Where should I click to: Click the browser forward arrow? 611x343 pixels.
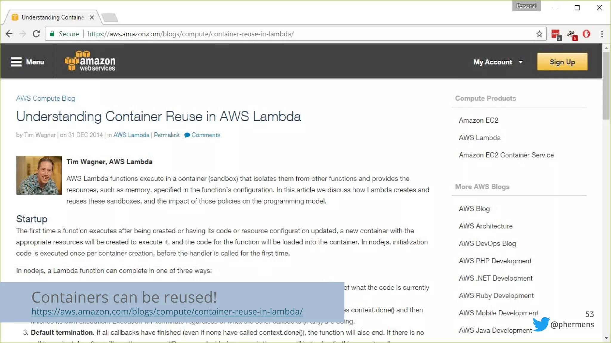click(23, 34)
